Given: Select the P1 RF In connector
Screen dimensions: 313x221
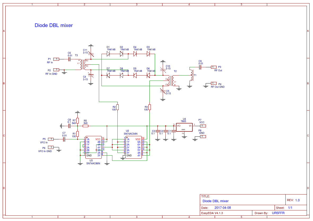Looking at the screenshot, I should [x=56, y=59].
